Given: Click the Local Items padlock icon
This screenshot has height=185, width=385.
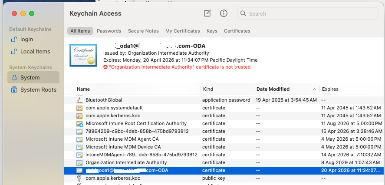Looking at the screenshot, I should coord(14,51).
